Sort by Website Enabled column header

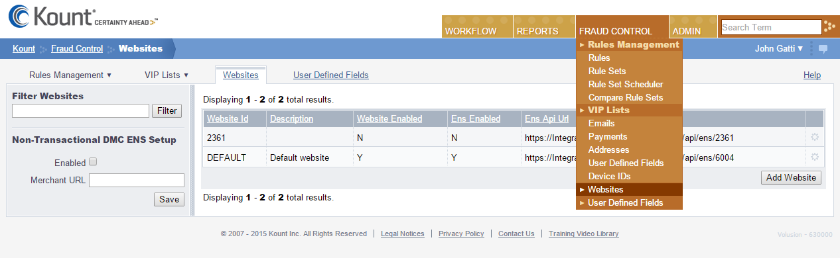tap(389, 119)
